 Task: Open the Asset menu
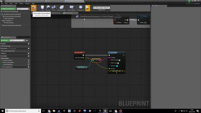(x=11, y=3)
